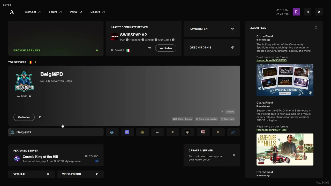The height and width of the screenshot is (186, 331).
Task: Click the history clock icon in Geschiedenis
Action: click(x=232, y=48)
